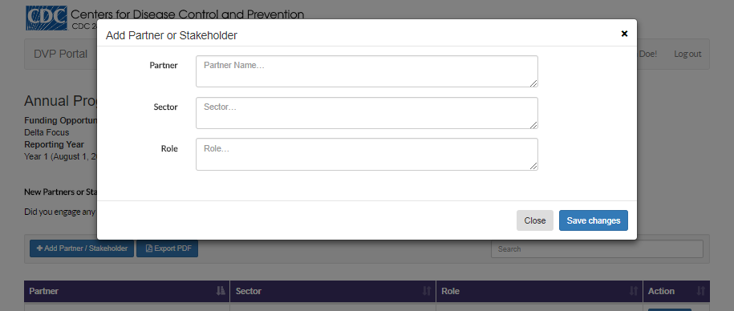The image size is (734, 311).
Task: Sort table by Partner column icon
Action: coord(221,291)
